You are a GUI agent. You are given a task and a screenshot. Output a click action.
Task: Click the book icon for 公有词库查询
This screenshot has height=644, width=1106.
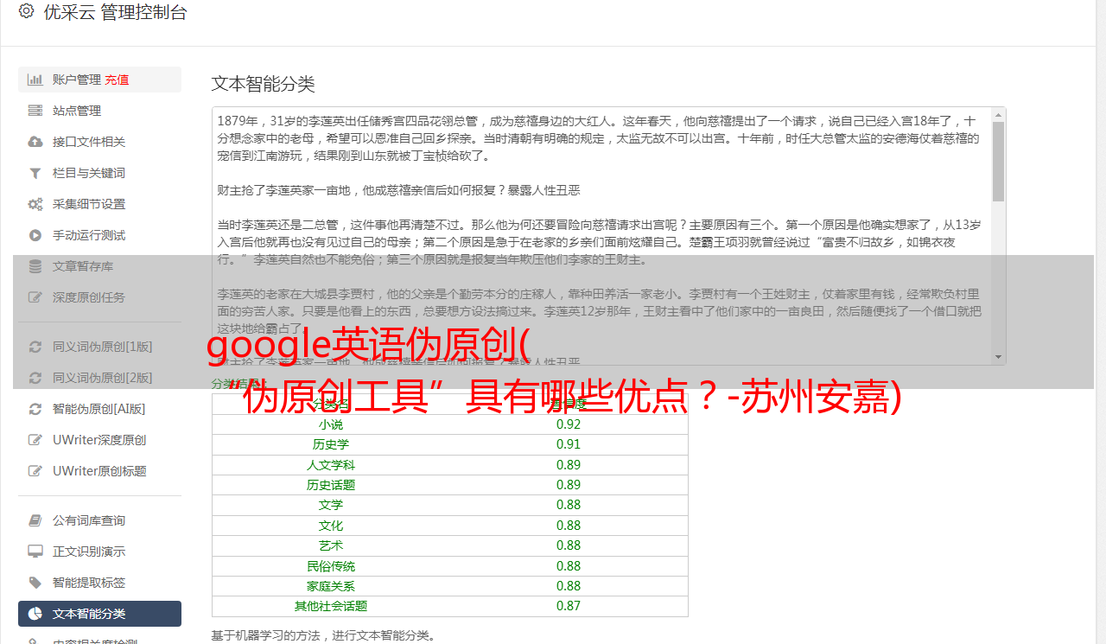point(35,520)
